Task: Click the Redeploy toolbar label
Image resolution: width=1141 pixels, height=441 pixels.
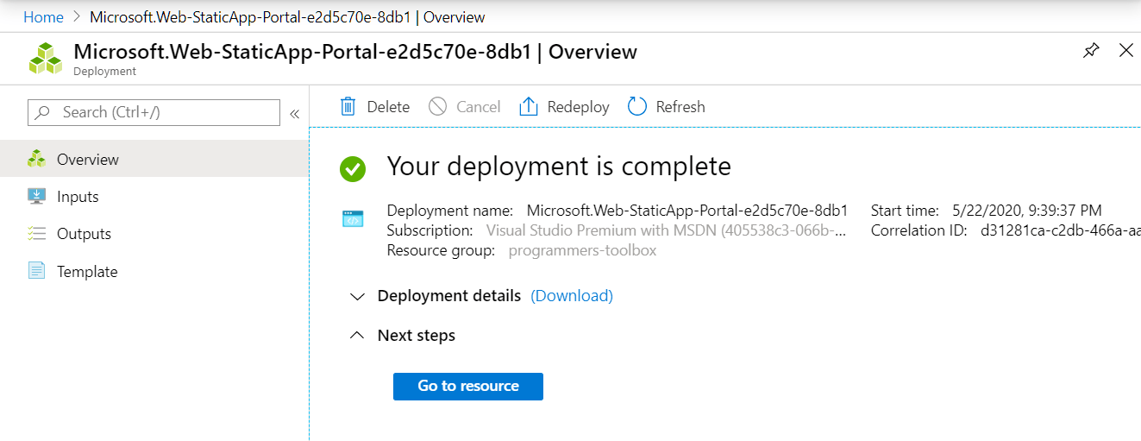Action: [579, 106]
